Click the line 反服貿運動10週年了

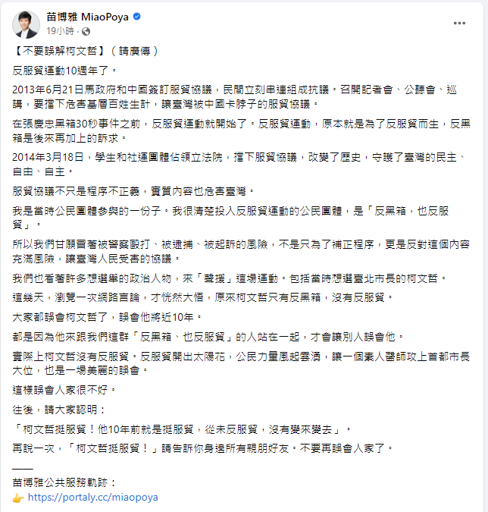click(64, 71)
